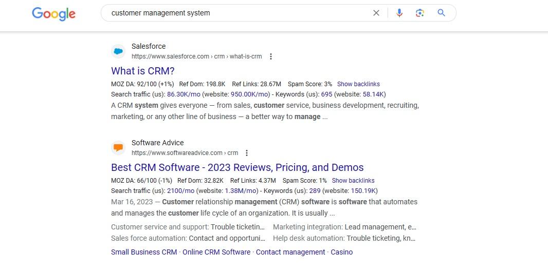Viewport: 548px width, 271px height.
Task: Open three-dot menu for Salesforce result
Action: 270,56
